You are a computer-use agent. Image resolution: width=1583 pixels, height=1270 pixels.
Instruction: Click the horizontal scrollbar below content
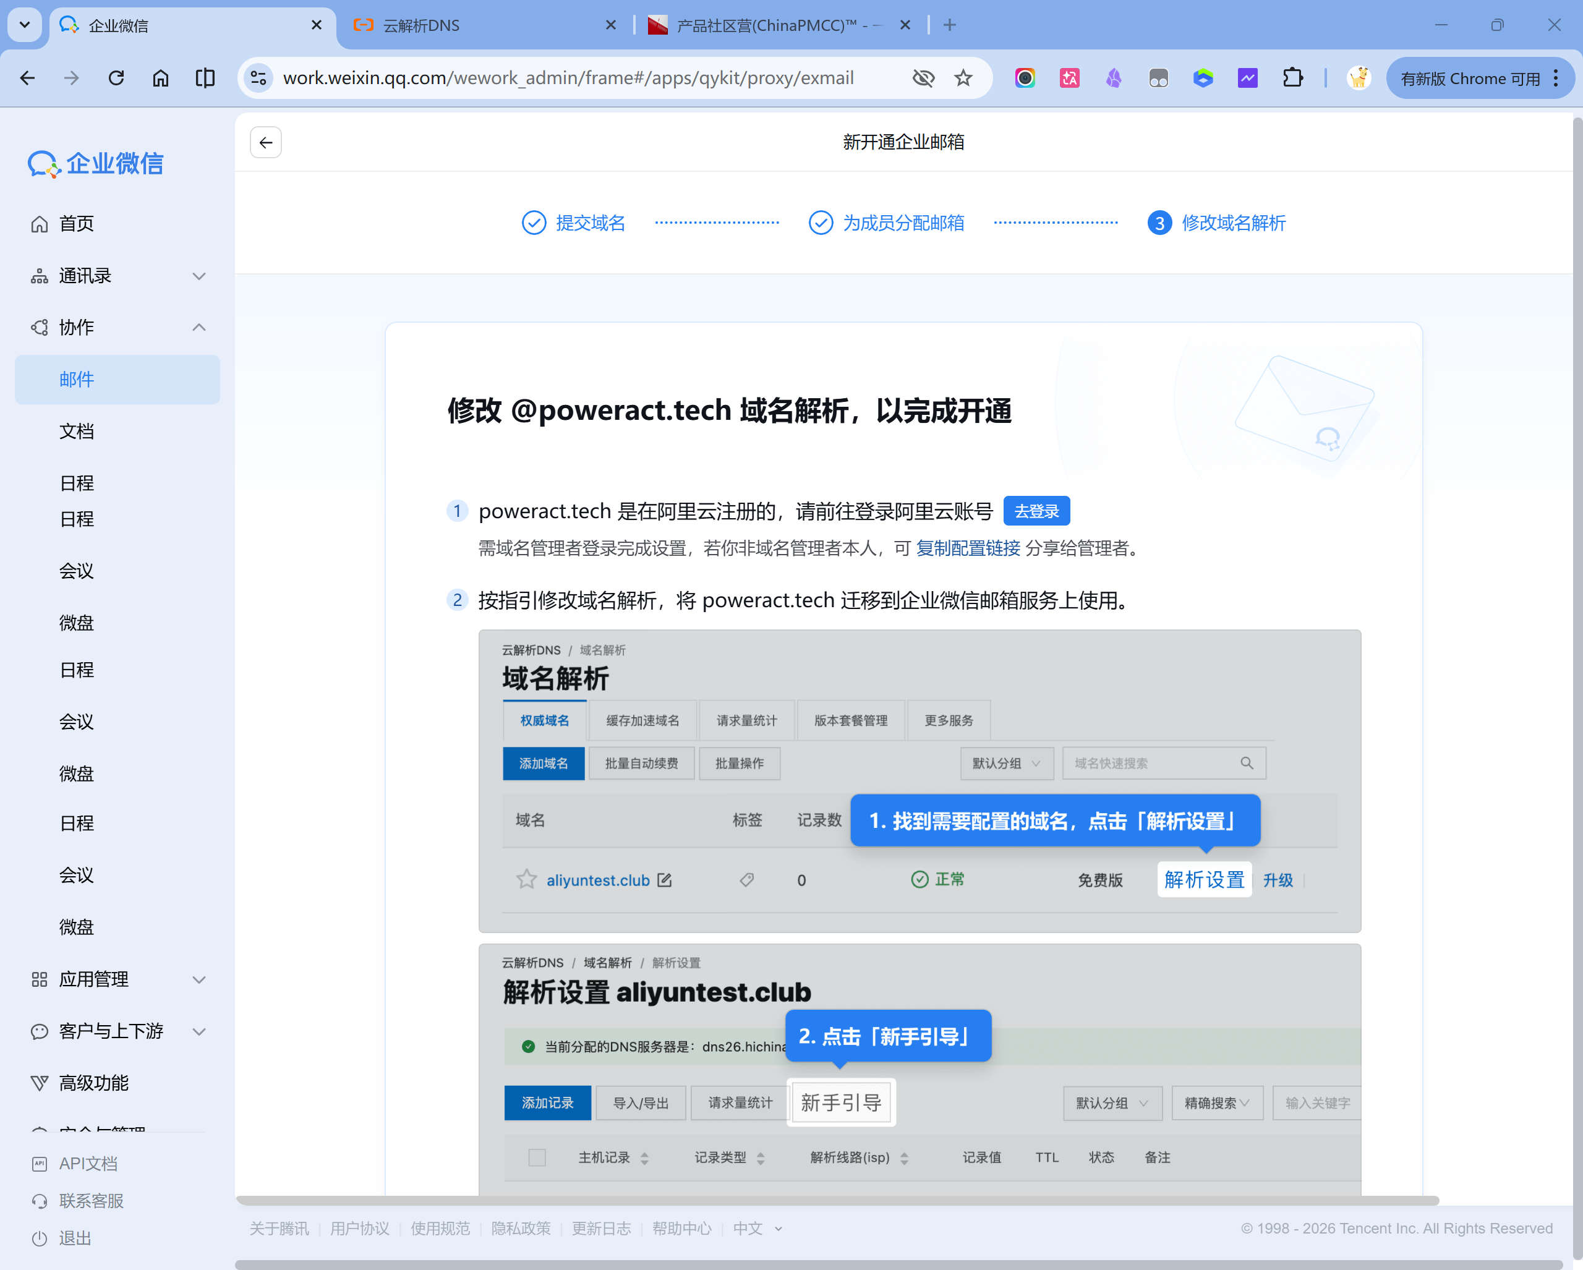pyautogui.click(x=837, y=1201)
